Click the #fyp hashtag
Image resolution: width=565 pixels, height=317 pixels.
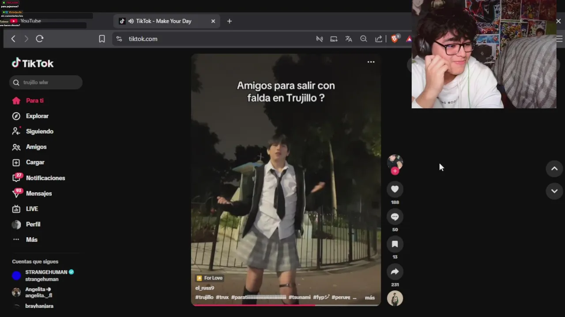(321, 298)
